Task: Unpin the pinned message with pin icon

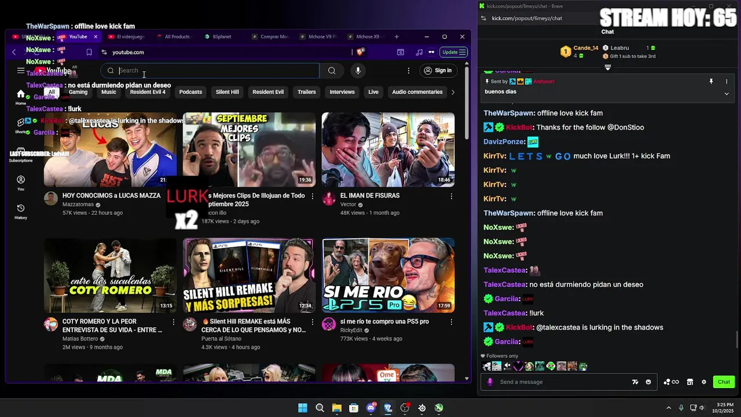Action: point(711,82)
